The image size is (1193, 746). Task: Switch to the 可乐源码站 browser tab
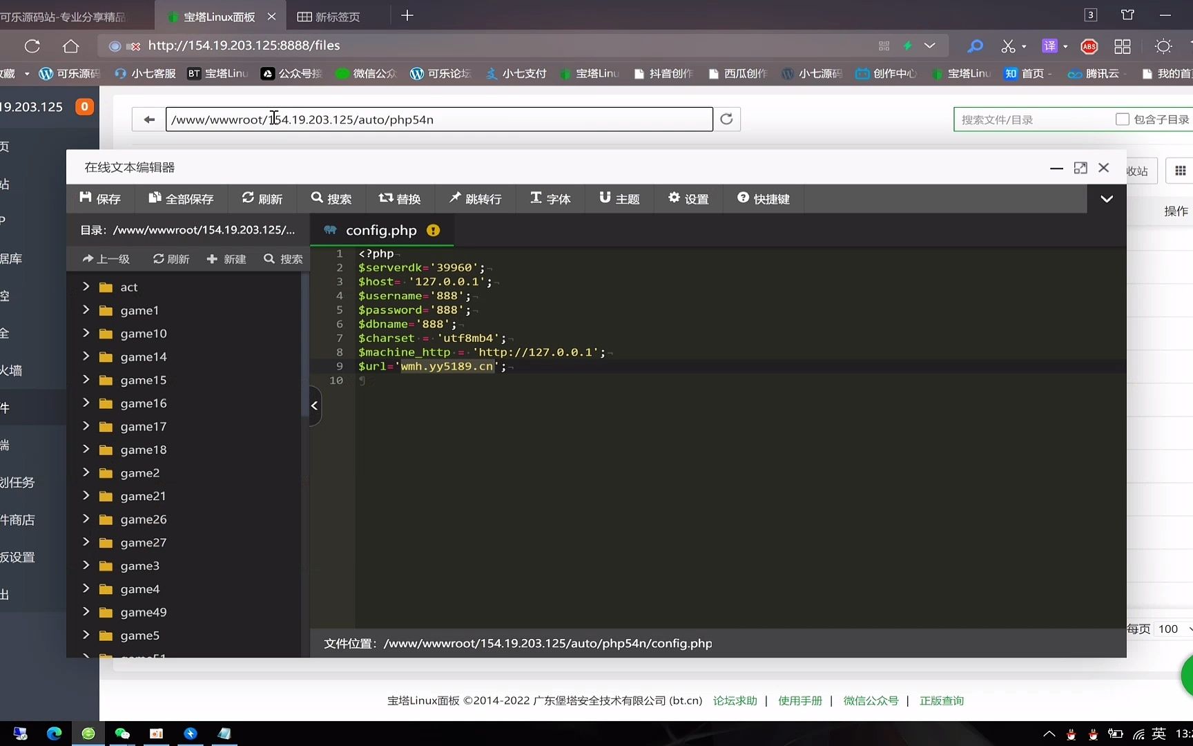(64, 17)
